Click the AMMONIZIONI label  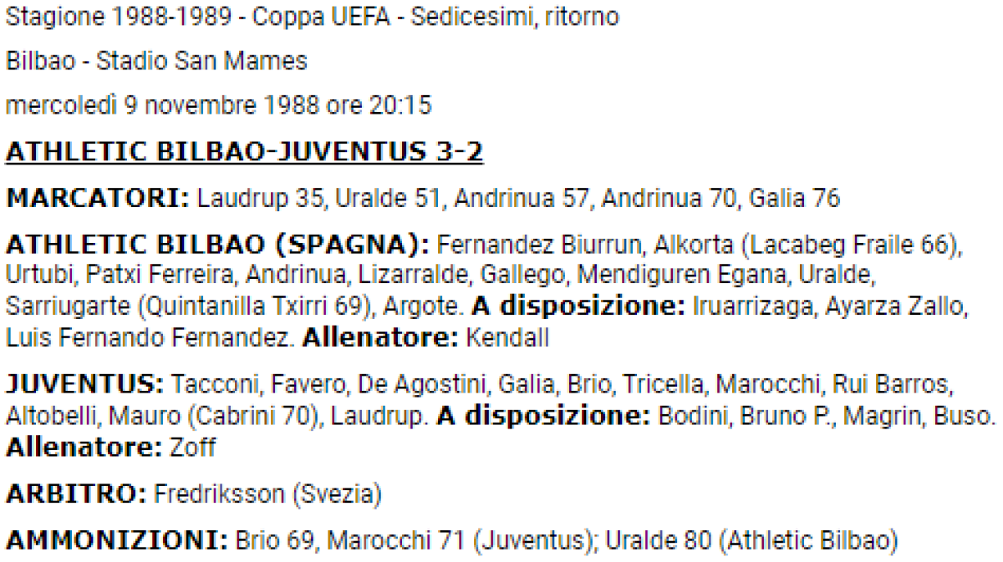pos(116,539)
